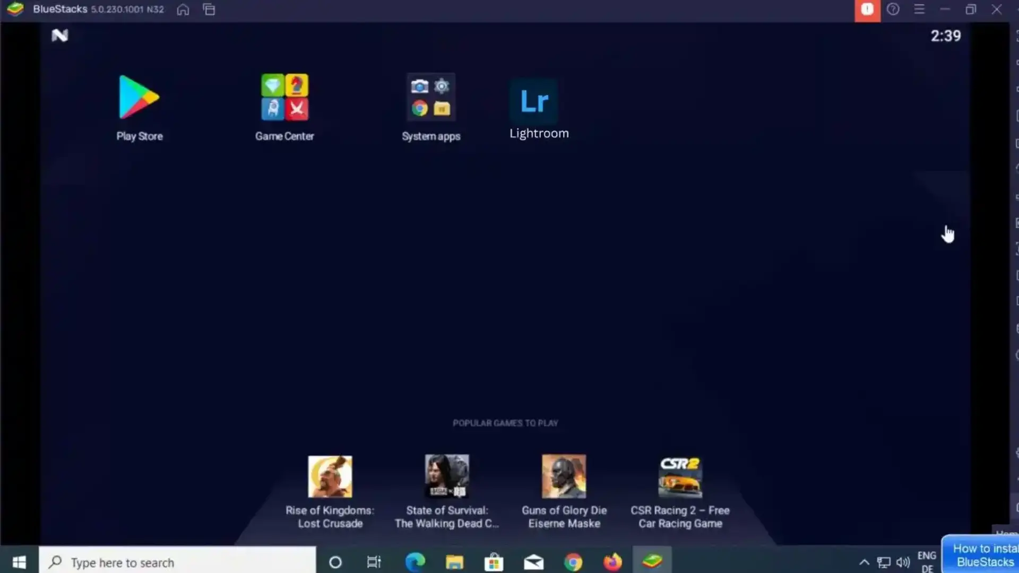Click the BlueStacks home icon in title bar
The height and width of the screenshot is (573, 1019).
tap(183, 10)
